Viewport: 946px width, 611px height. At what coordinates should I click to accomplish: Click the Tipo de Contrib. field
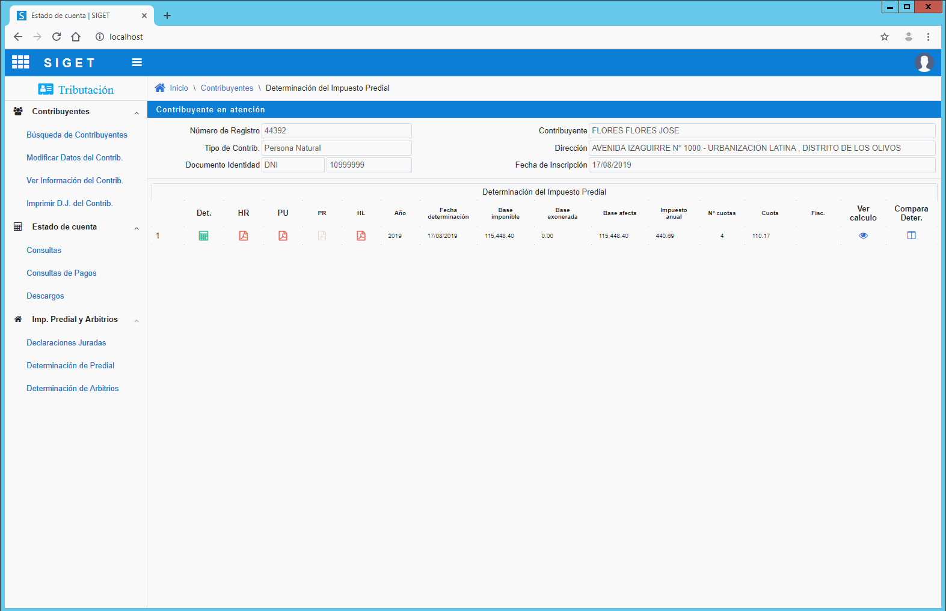tap(337, 148)
